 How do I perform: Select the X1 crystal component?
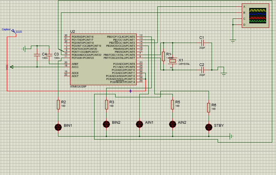coord(172,61)
